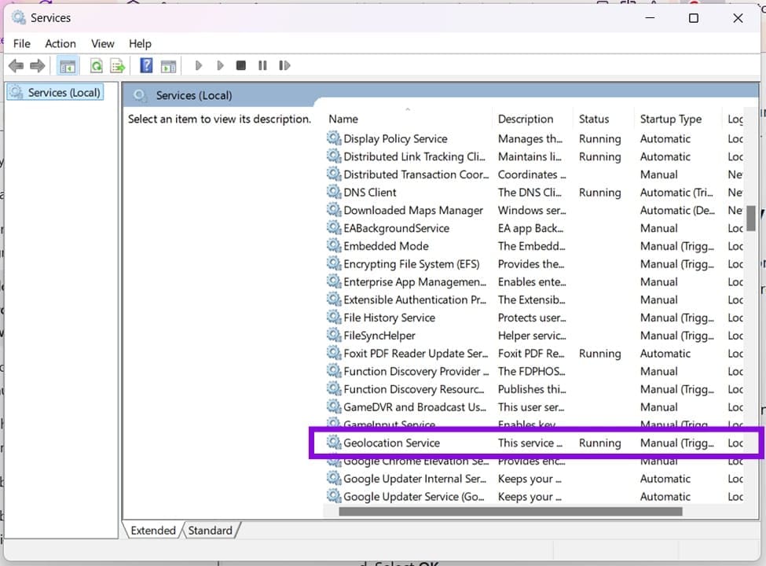Open the Action menu
Screen dimensions: 766x566
point(60,43)
